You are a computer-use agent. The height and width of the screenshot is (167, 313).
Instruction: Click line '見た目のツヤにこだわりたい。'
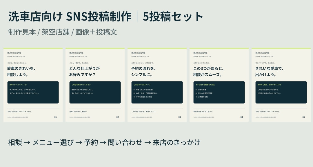coord(82,93)
